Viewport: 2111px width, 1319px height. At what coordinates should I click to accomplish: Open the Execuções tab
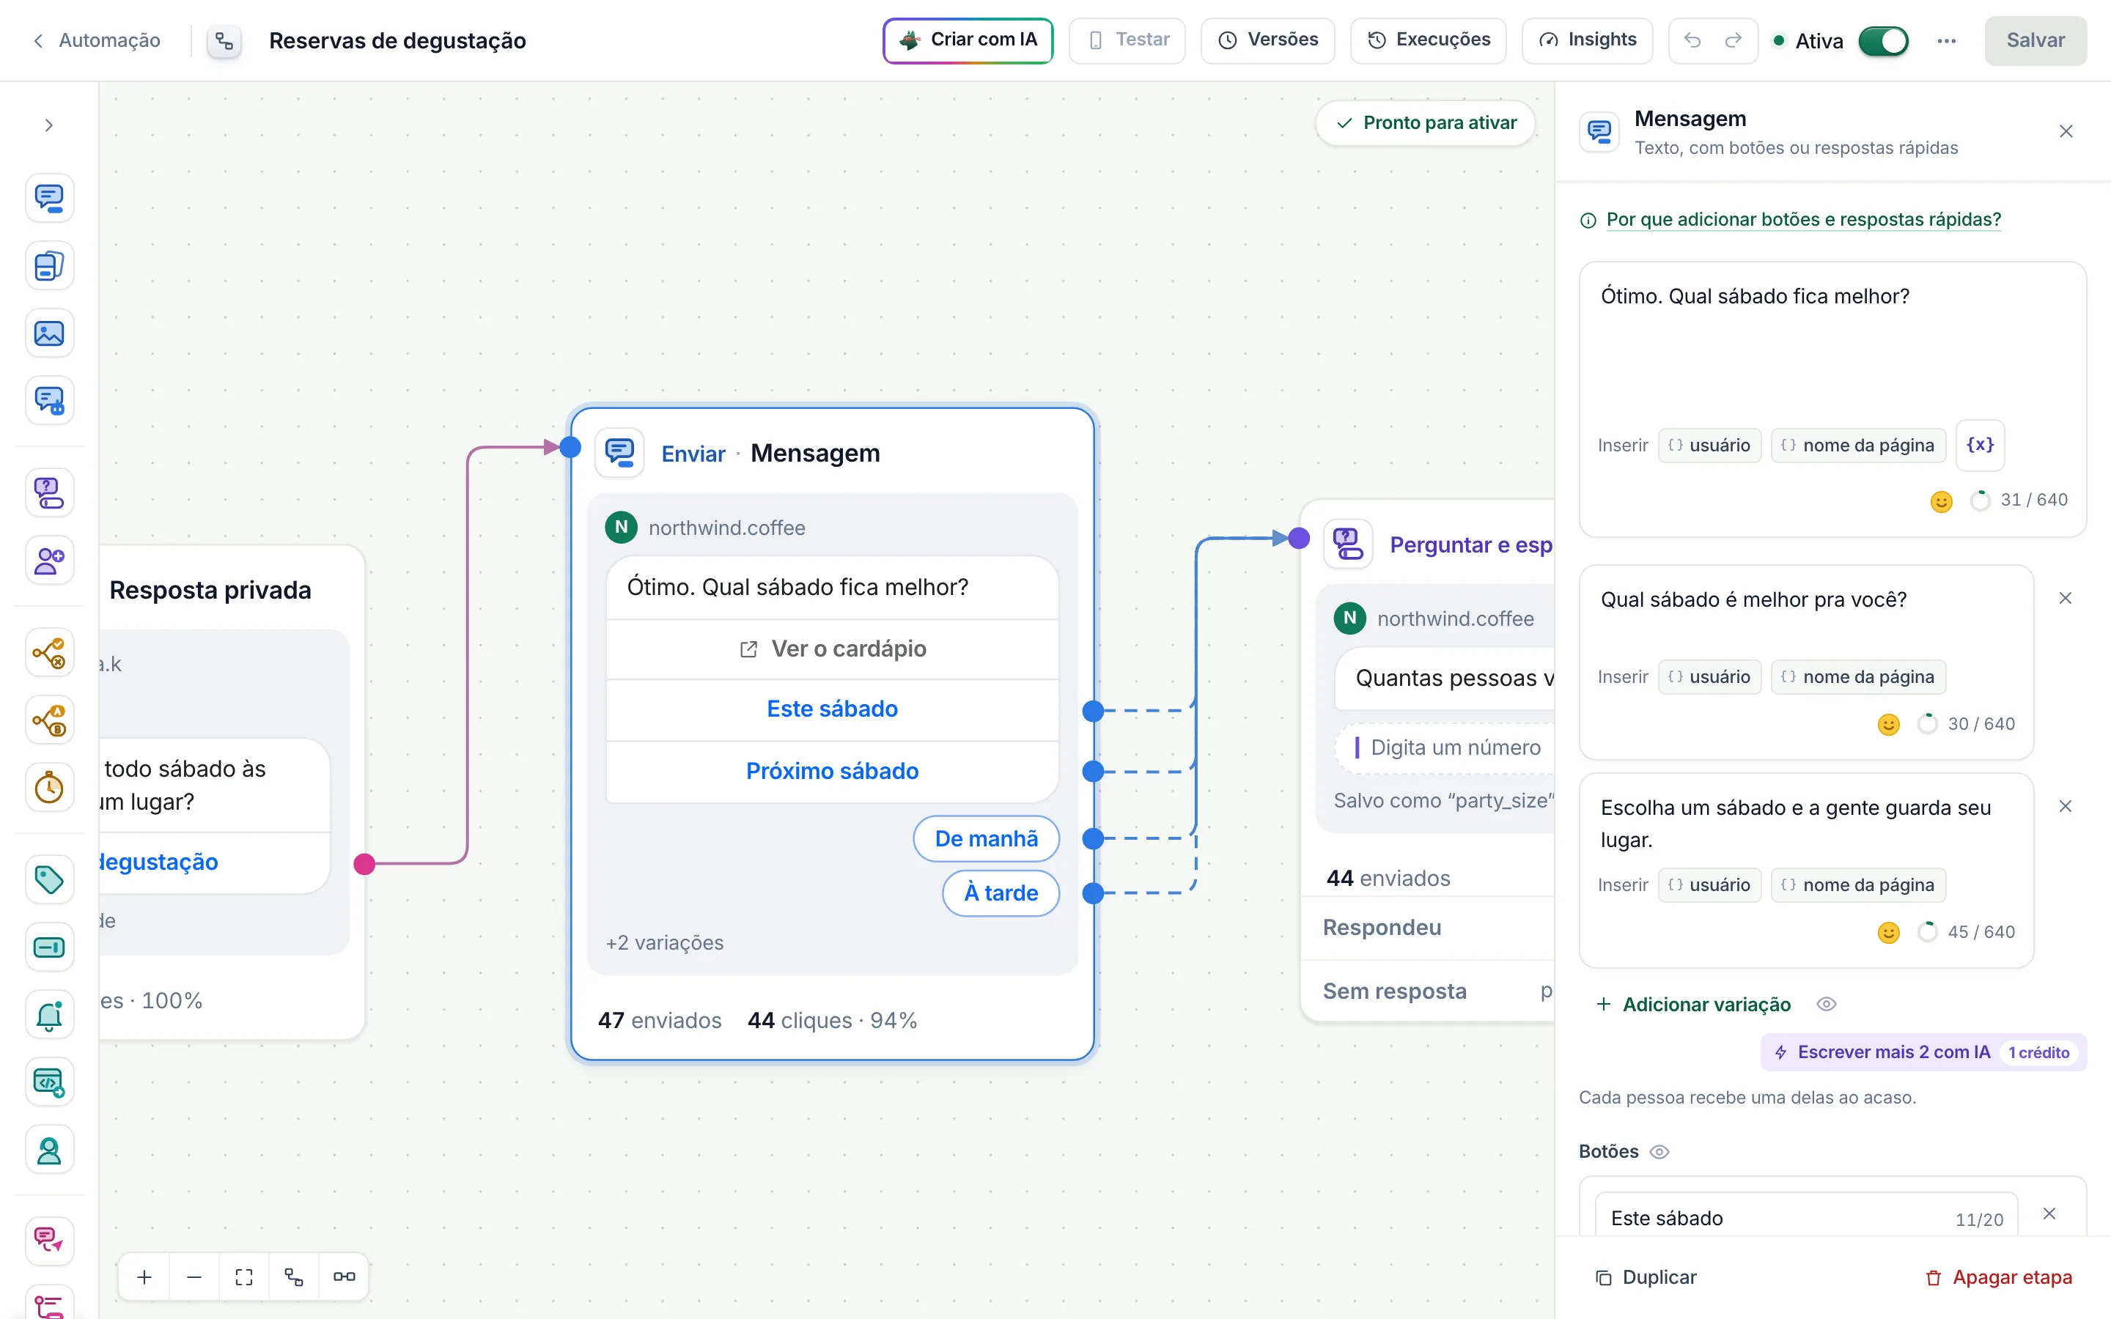click(x=1428, y=40)
